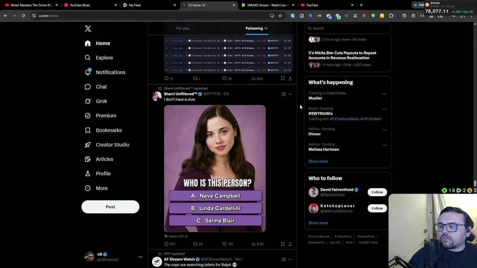Share the Ethereum Foundation table post

click(x=290, y=79)
